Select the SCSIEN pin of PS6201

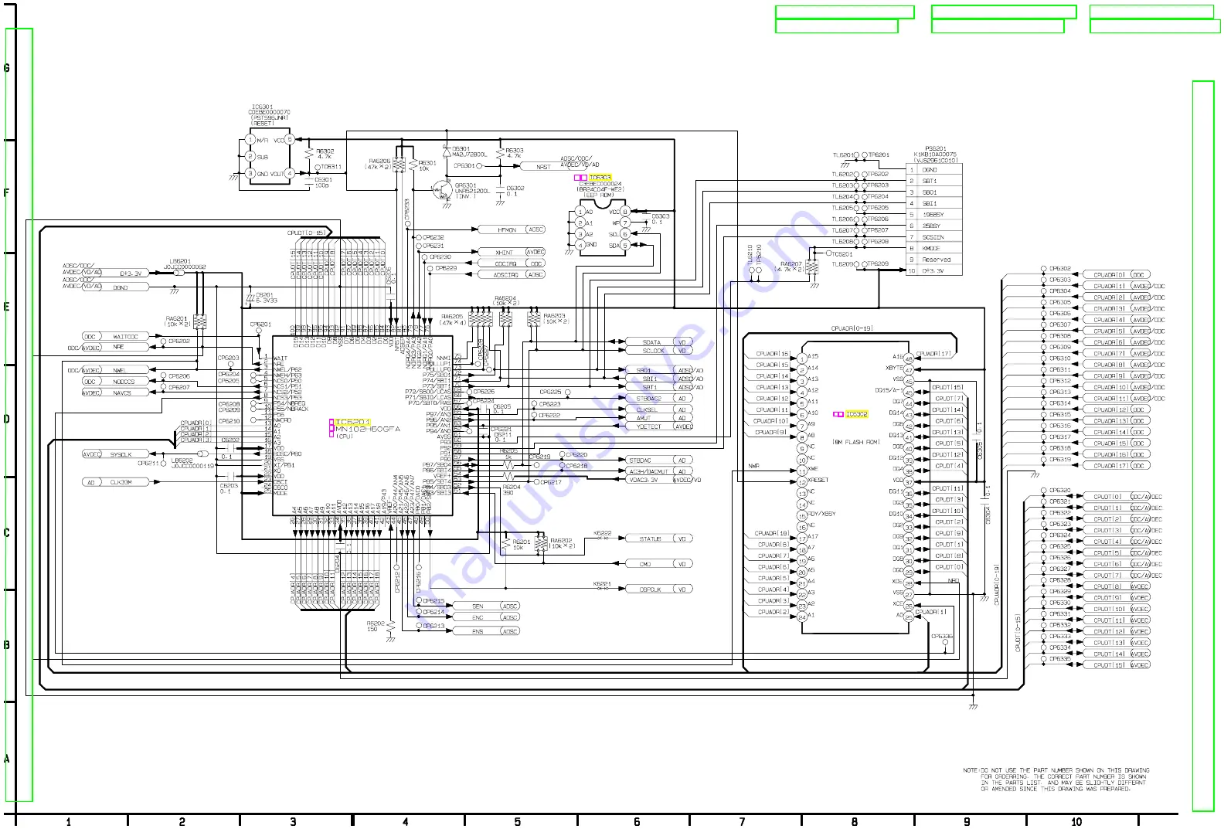[933, 237]
